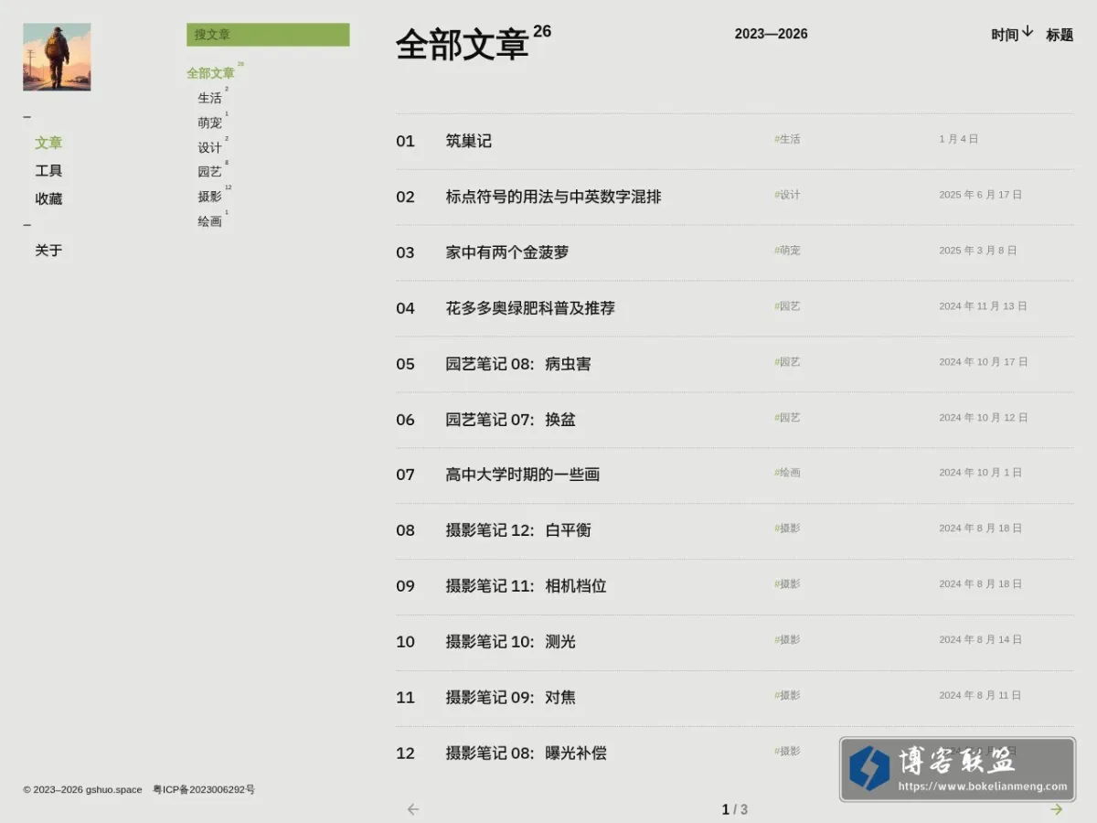Click the 全部文章 page heading
Image resolution: width=1097 pixels, height=823 pixels.
(463, 45)
